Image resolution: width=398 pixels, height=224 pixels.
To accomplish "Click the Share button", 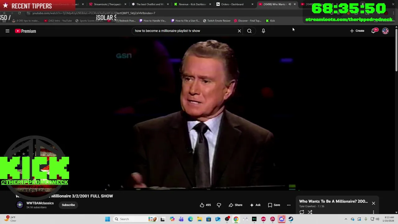I will coord(235,205).
